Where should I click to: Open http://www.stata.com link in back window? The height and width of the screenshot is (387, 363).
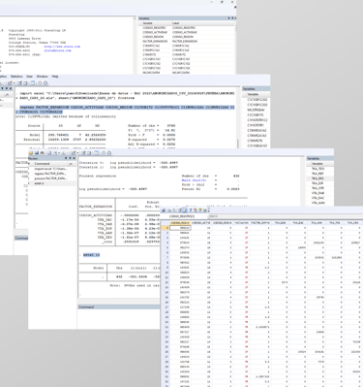62,47
